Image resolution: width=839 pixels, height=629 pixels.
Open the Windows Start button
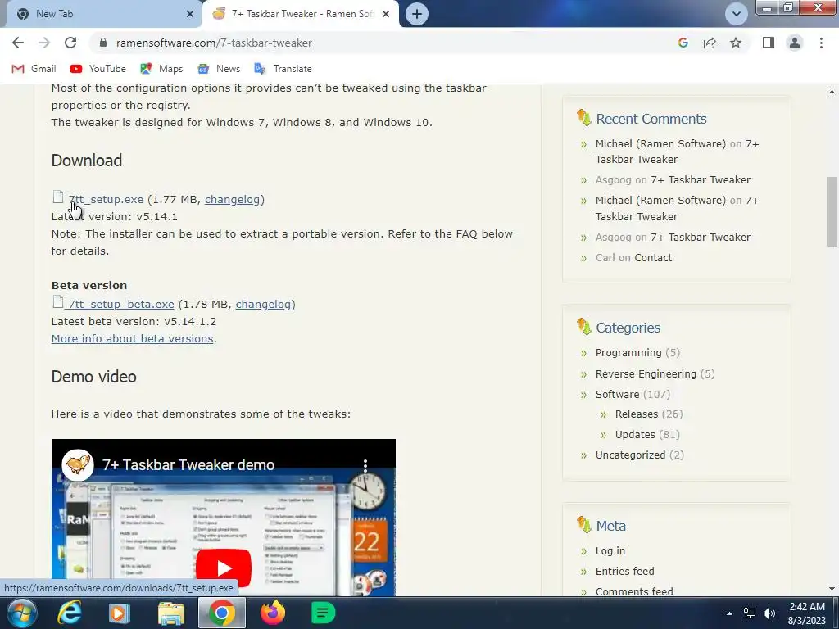click(21, 613)
